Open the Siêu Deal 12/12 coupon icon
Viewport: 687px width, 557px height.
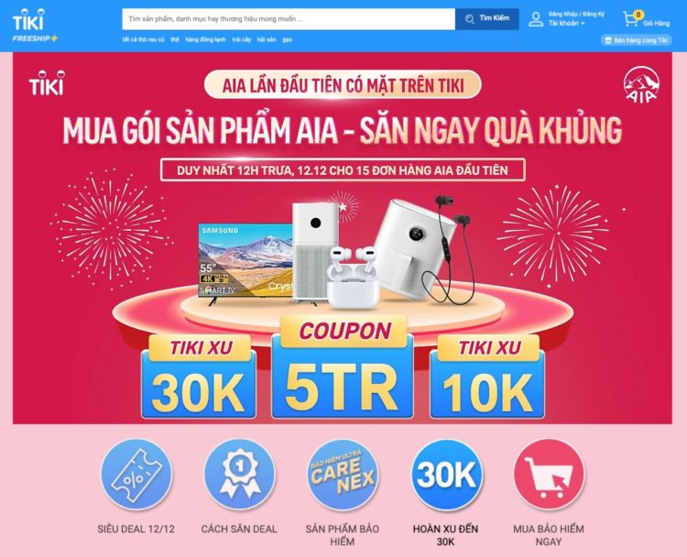coord(136,475)
